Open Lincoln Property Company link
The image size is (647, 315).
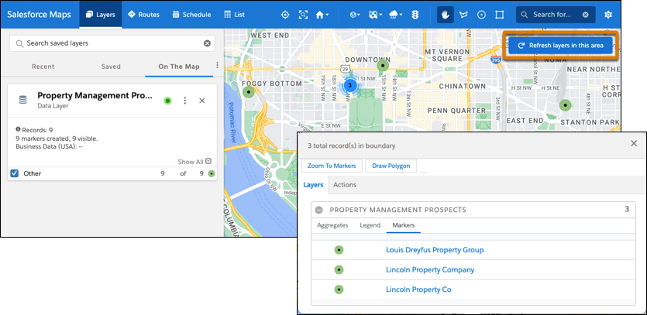(x=430, y=269)
